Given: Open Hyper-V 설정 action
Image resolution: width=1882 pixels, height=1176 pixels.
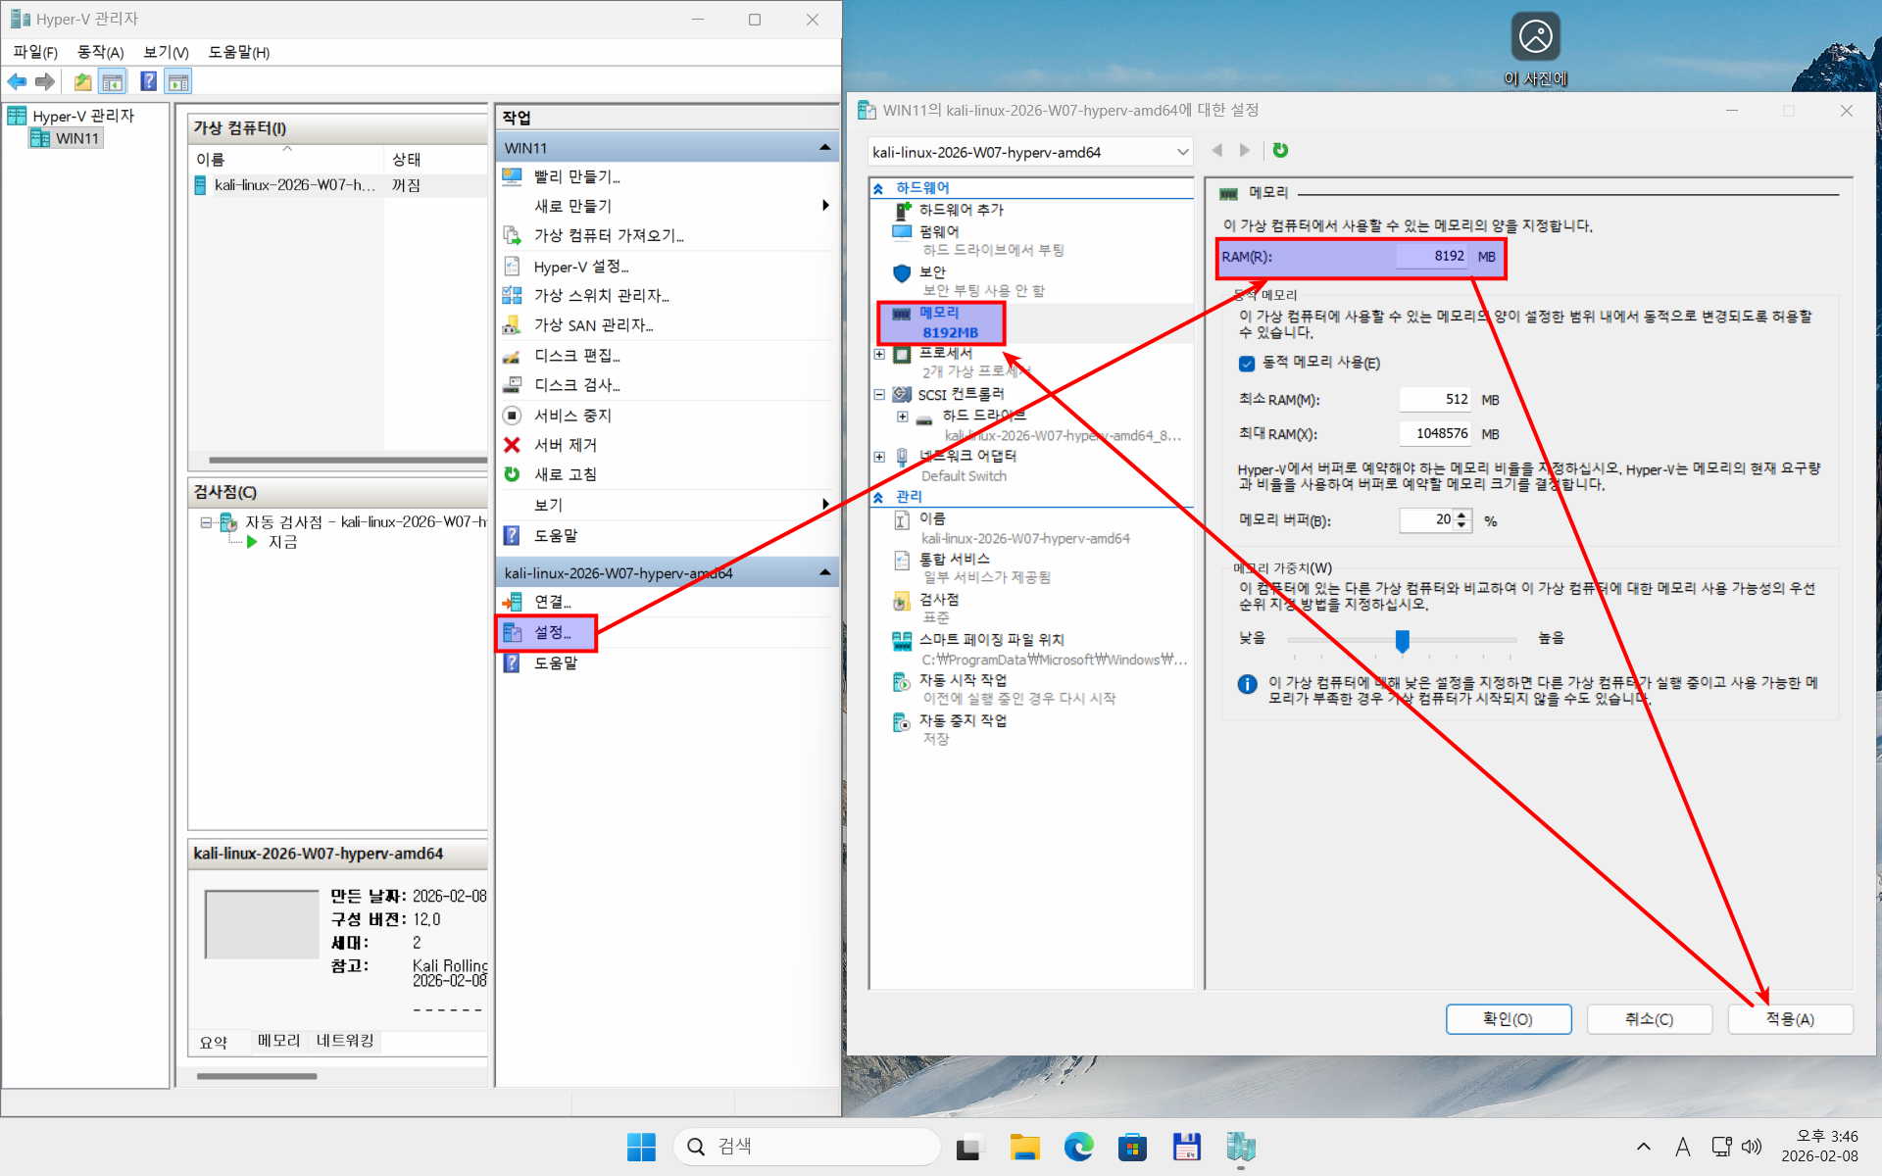Looking at the screenshot, I should tap(580, 267).
